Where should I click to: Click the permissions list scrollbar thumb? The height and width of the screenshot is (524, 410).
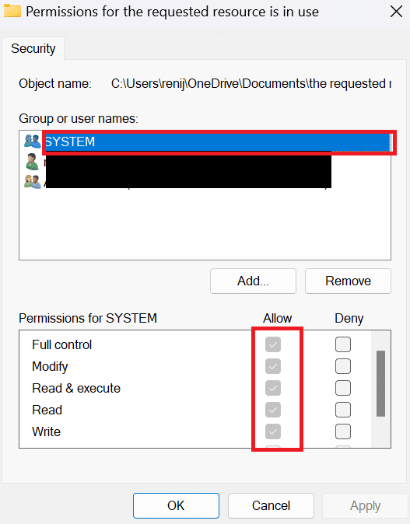(380, 383)
